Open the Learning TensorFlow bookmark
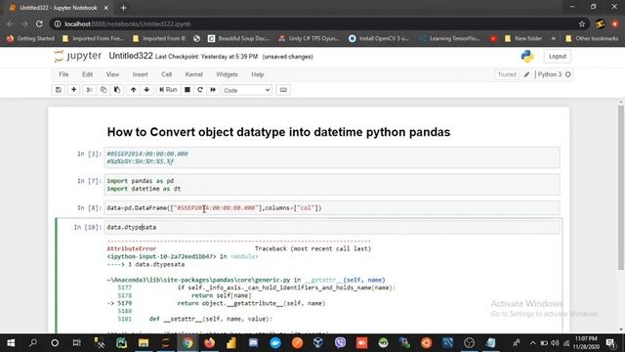The width and height of the screenshot is (625, 352). tap(450, 39)
